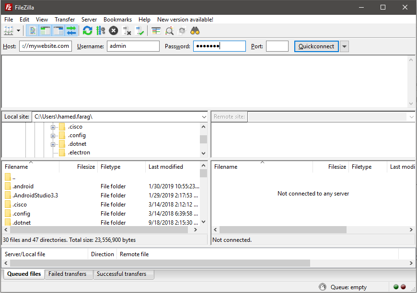Open the Server menu
The height and width of the screenshot is (293, 417).
89,19
